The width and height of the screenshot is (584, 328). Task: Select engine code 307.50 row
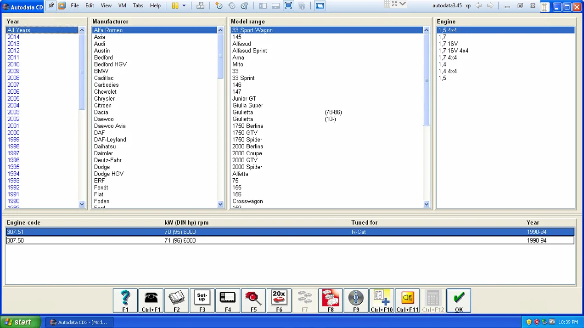290,240
